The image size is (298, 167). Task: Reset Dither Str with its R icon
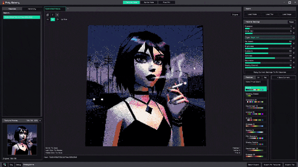294,33
